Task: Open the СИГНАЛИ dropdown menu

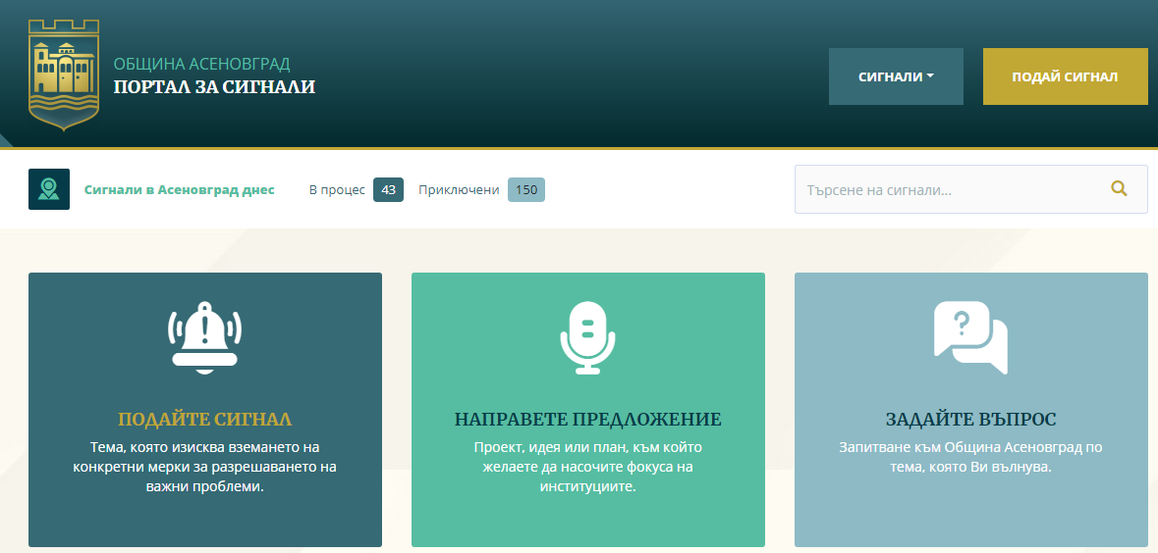Action: tap(896, 76)
